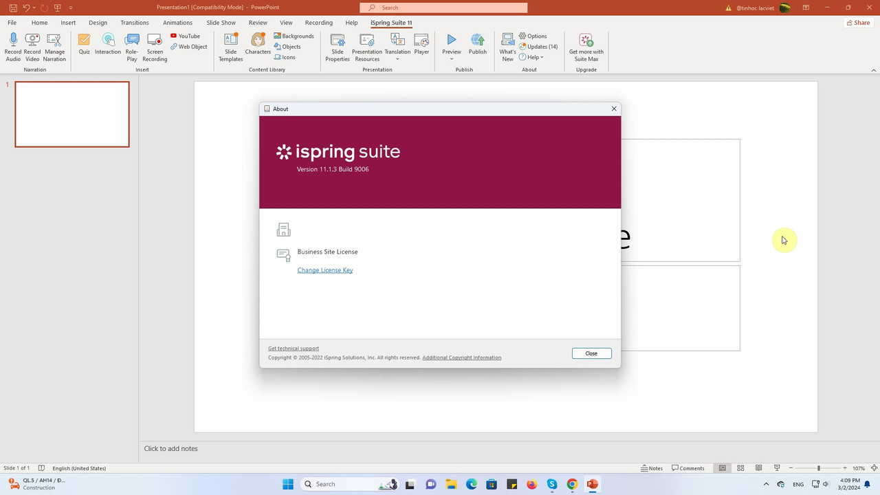Start Slide Show from status bar
Image resolution: width=880 pixels, height=495 pixels.
pyautogui.click(x=777, y=468)
